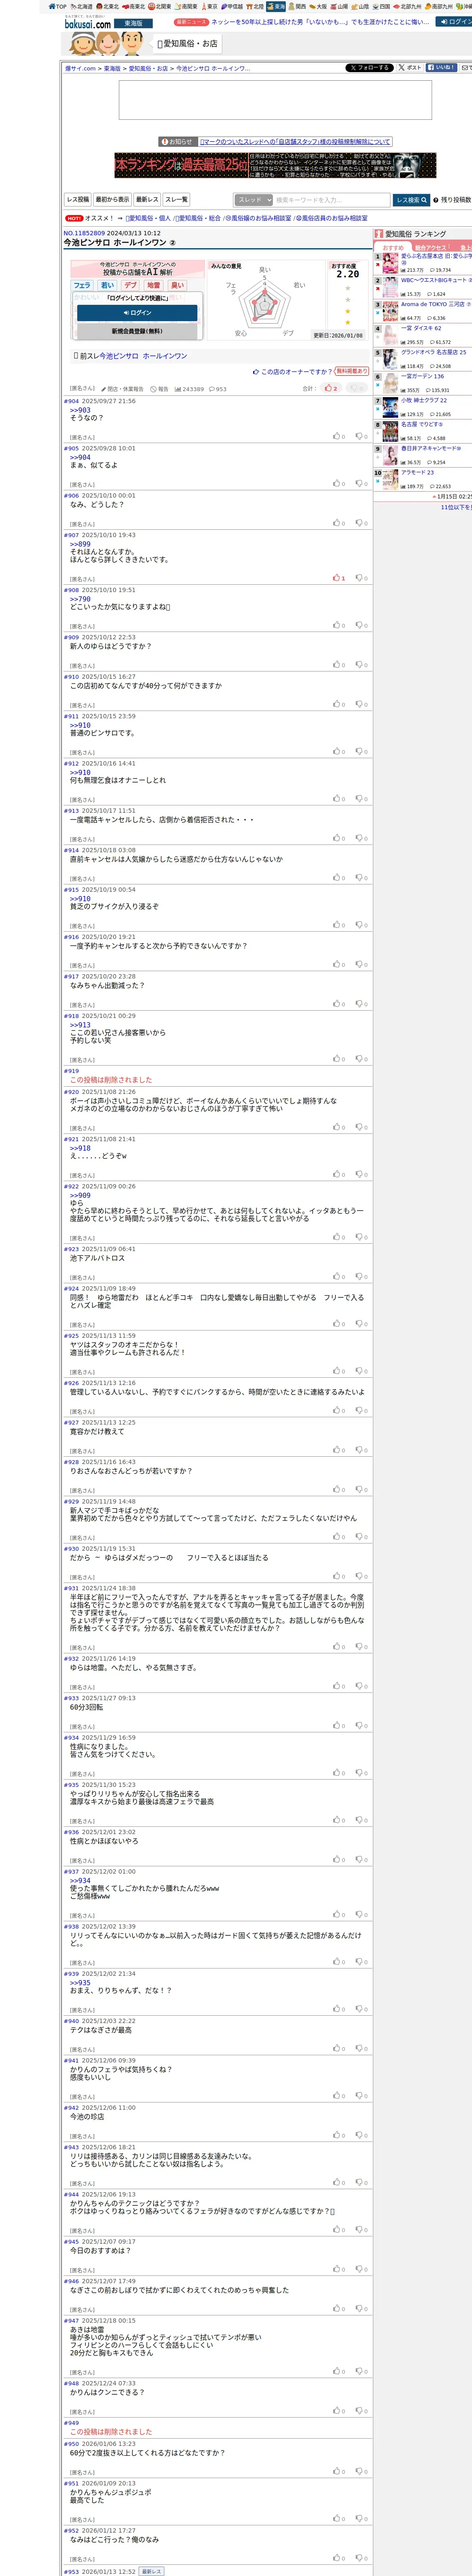Click reply anchor >>899 in post #907
The height and width of the screenshot is (2576, 472).
click(x=80, y=545)
